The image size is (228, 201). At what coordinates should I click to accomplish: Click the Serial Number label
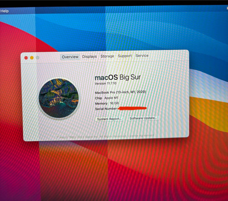(x=106, y=109)
